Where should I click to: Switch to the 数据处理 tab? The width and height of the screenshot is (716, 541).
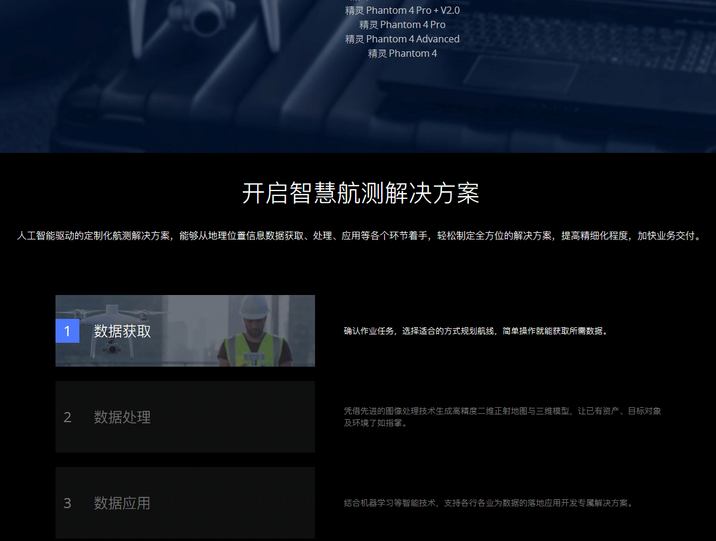pos(122,417)
